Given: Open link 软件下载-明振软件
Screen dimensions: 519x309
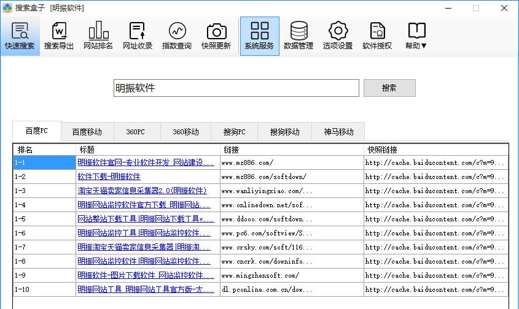Looking at the screenshot, I should (x=109, y=177).
